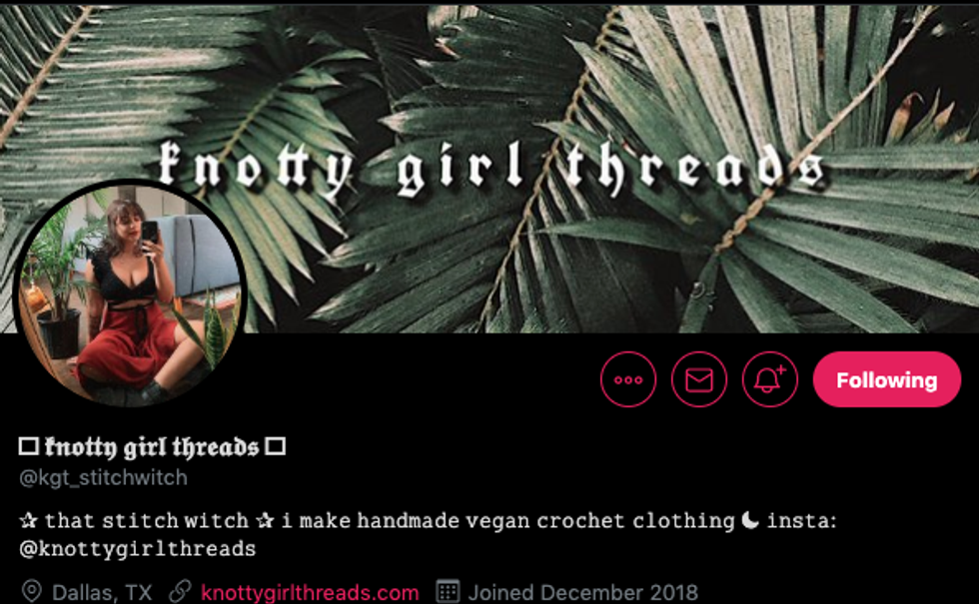Click the first star emoji in the bio
The image size is (979, 604).
pyautogui.click(x=29, y=520)
